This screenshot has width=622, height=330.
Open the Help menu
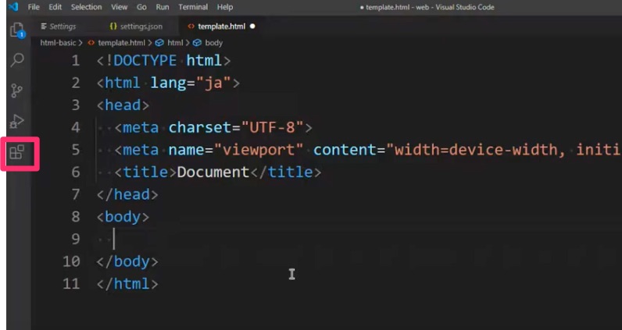(x=225, y=7)
